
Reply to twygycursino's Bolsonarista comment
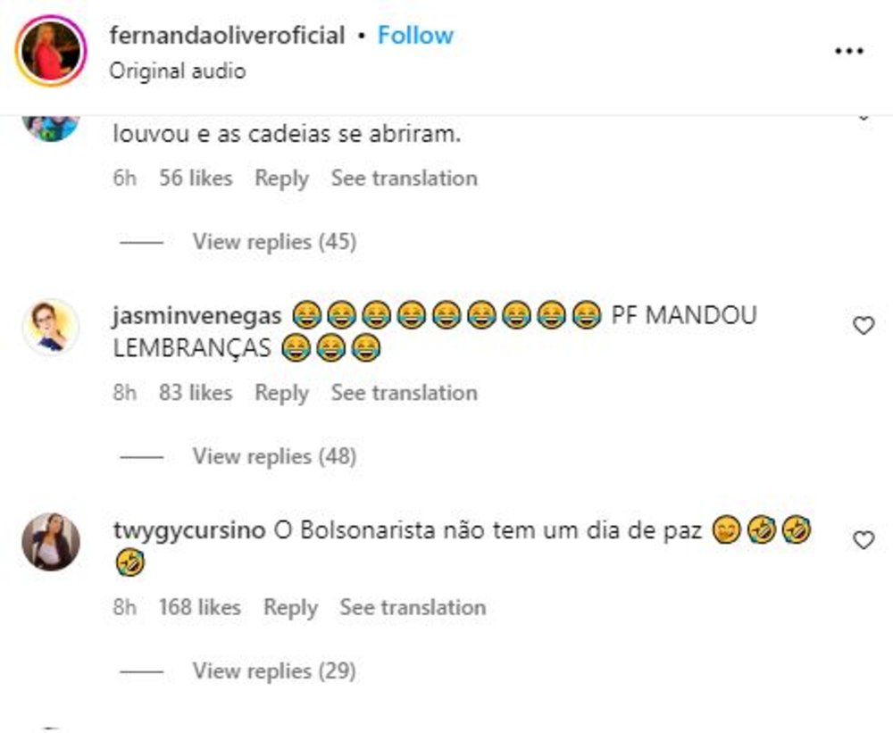(290, 608)
